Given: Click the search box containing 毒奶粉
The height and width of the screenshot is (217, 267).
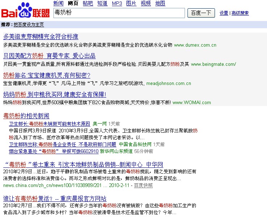Looking at the screenshot, I should [x=119, y=13].
